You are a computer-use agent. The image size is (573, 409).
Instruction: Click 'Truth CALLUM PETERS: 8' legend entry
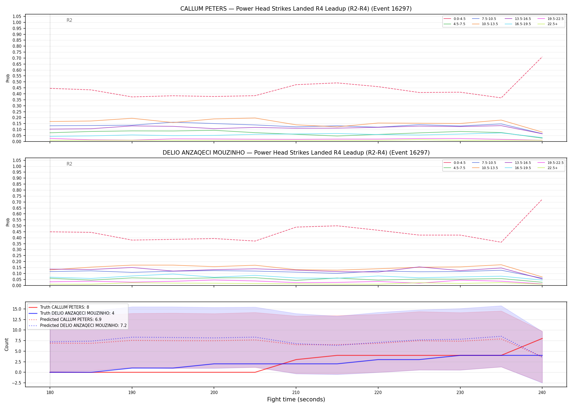tap(59, 307)
